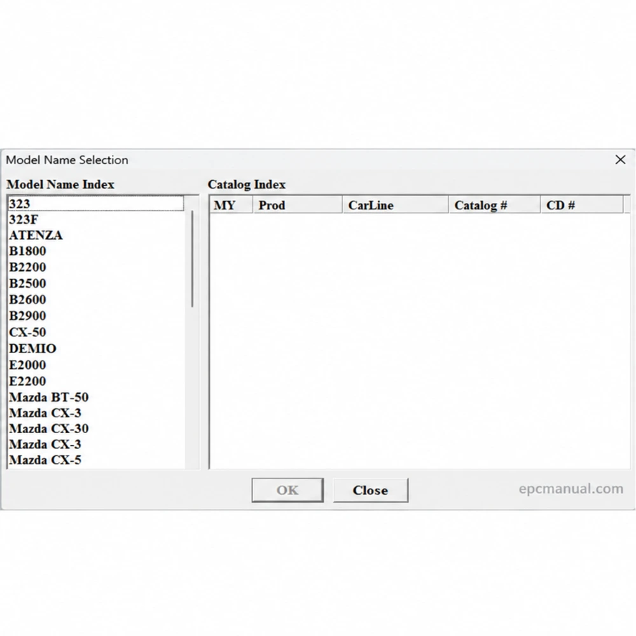Select Mazda CX-5 entry
Viewport: 636px width, 636px height.
pos(96,460)
